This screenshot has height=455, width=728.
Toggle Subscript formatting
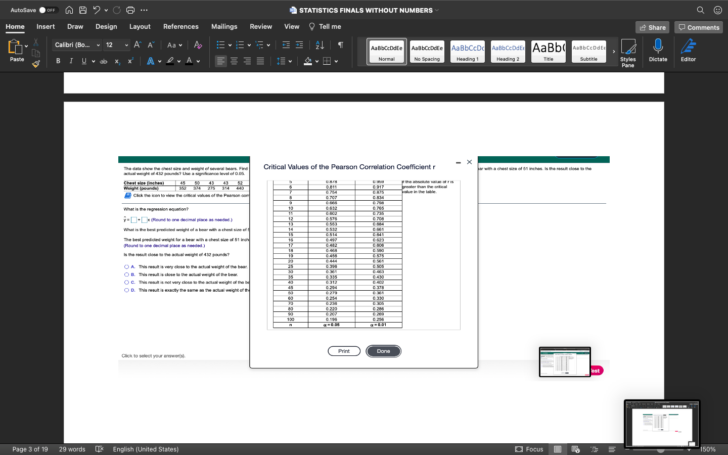117,61
